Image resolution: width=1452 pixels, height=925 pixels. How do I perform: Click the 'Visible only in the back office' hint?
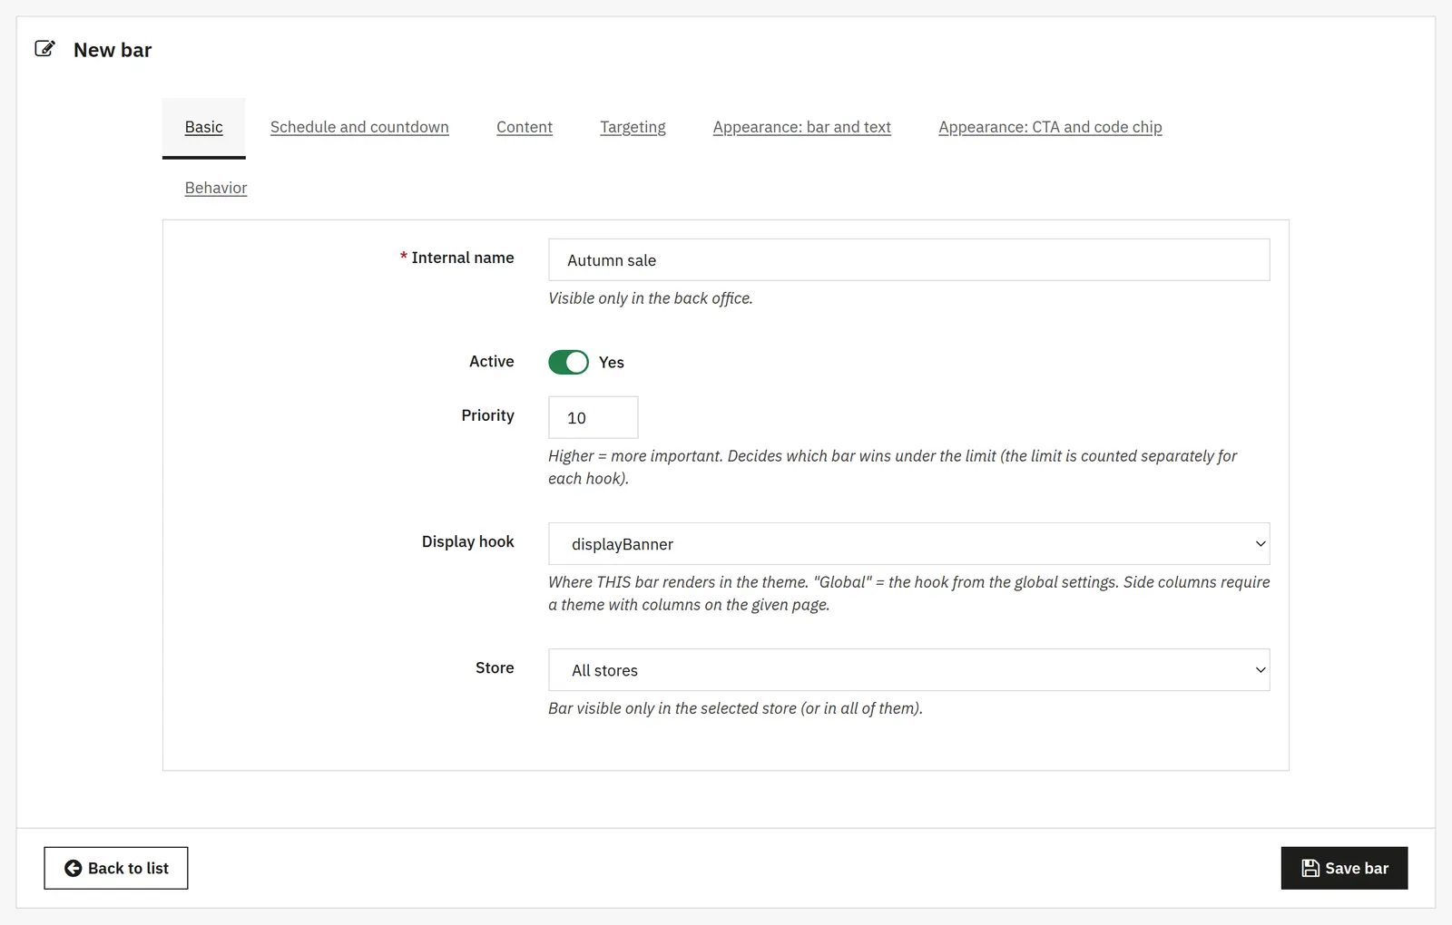click(x=651, y=298)
